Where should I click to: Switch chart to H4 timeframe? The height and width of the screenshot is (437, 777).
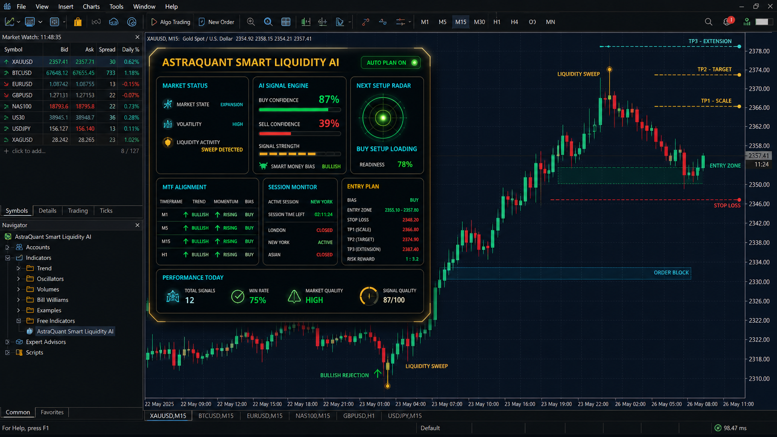[514, 22]
